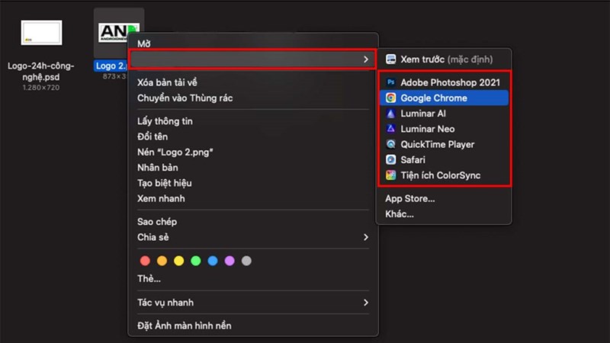610x343 pixels.
Task: Expand the Chia sẻ submenu
Action: (366, 237)
